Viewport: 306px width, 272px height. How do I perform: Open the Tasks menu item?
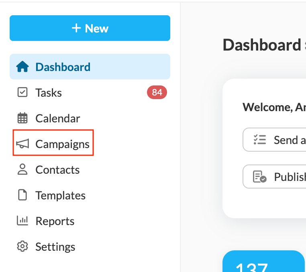click(49, 93)
